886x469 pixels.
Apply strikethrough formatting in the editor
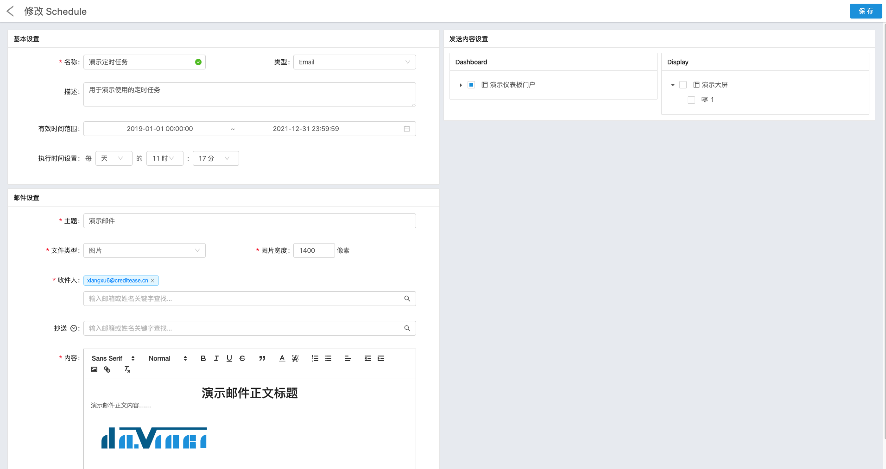pyautogui.click(x=242, y=358)
